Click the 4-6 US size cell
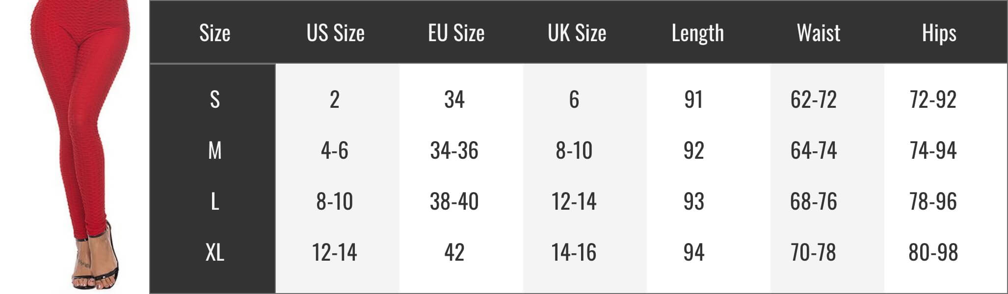1008x294 pixels. pos(335,150)
